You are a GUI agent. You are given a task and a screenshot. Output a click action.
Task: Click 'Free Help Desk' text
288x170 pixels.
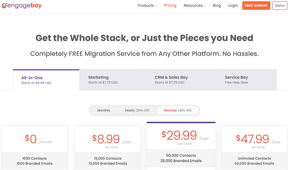(x=237, y=83)
